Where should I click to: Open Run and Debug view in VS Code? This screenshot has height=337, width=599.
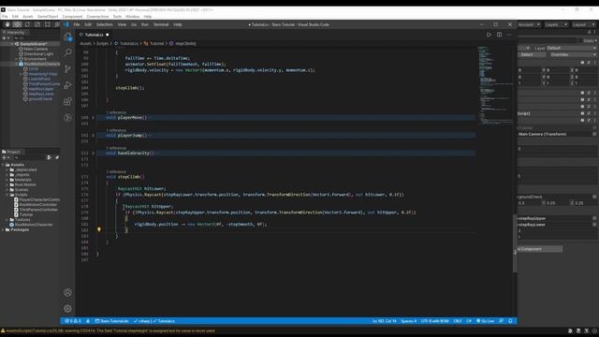coord(67,85)
